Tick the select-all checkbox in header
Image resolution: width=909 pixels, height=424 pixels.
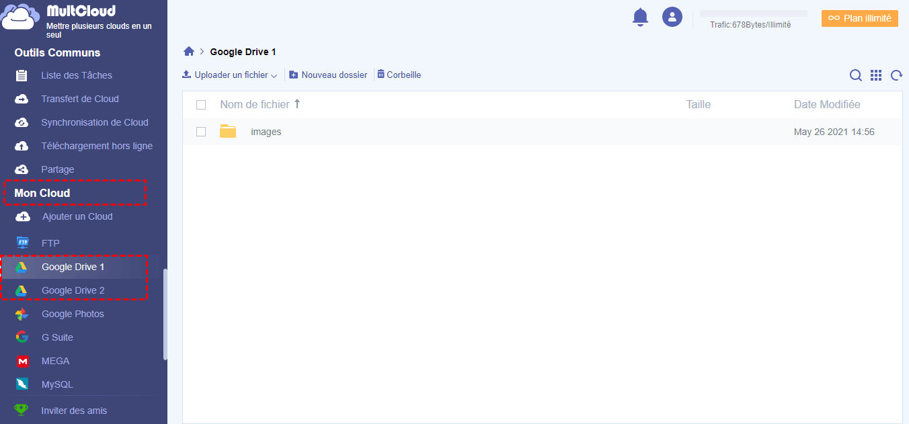point(201,105)
